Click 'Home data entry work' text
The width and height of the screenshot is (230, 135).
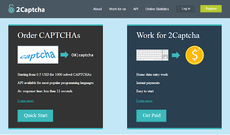coord(152,74)
